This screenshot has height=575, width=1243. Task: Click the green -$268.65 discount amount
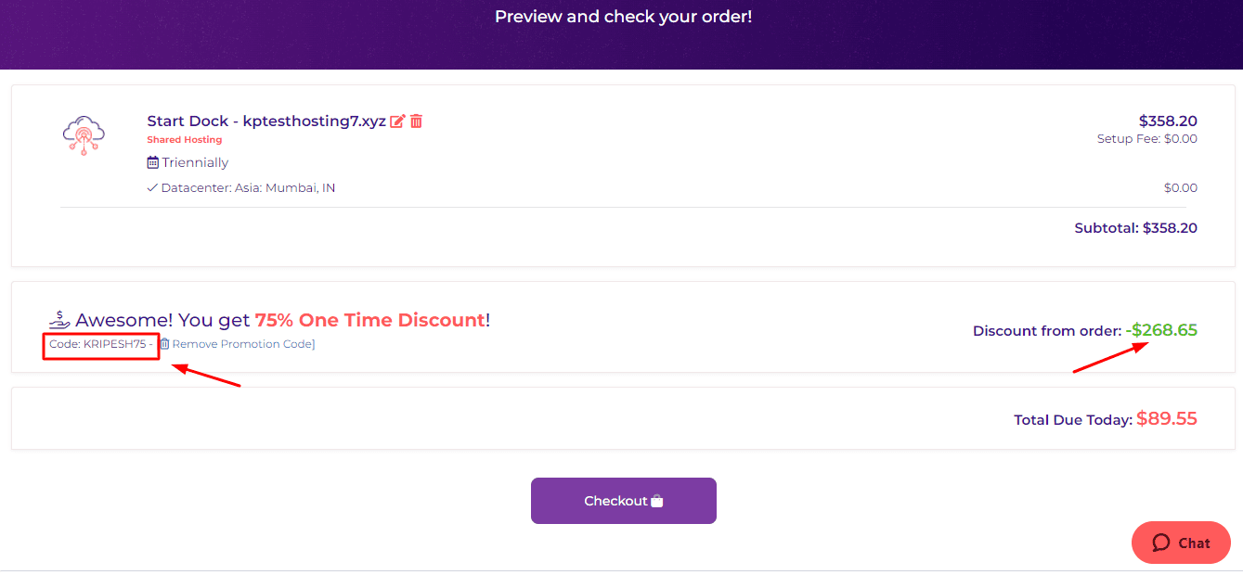tap(1161, 330)
